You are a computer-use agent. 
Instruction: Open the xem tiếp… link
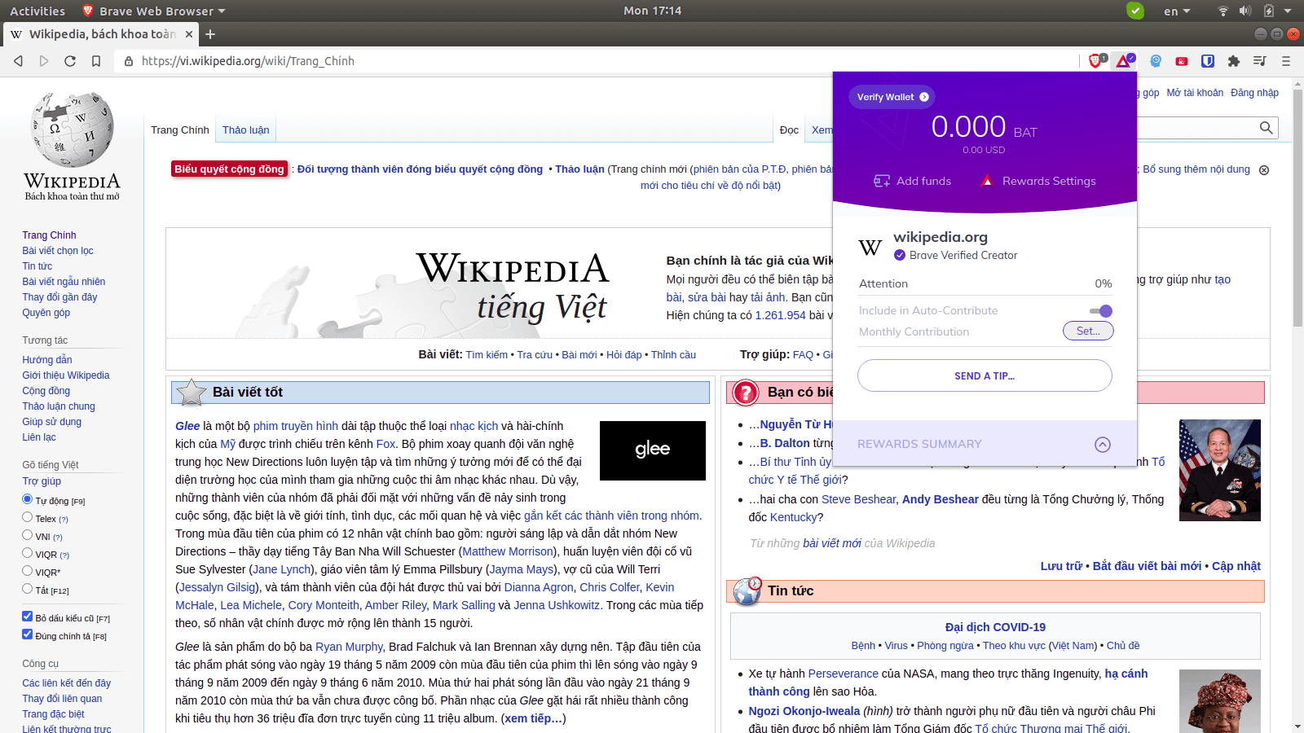532,718
